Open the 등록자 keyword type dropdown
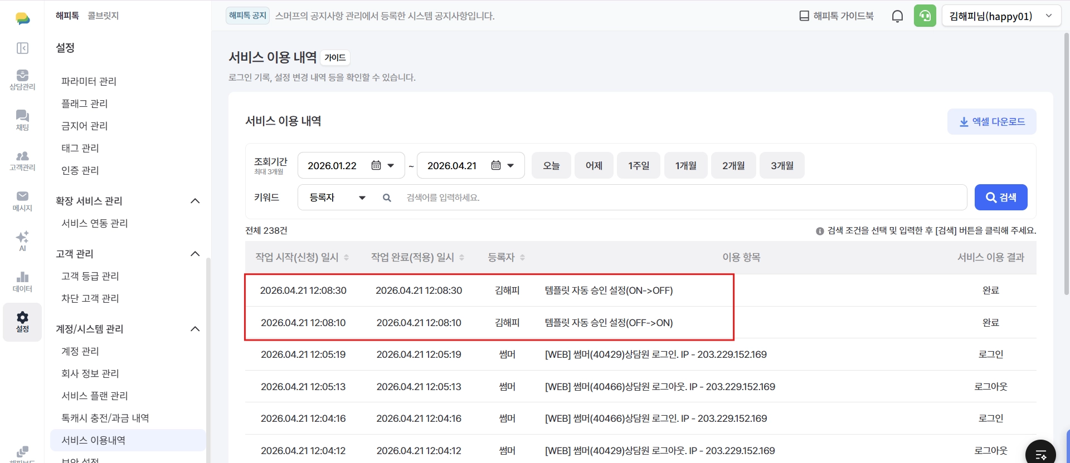Screen dimensions: 1070x463 click(x=337, y=198)
